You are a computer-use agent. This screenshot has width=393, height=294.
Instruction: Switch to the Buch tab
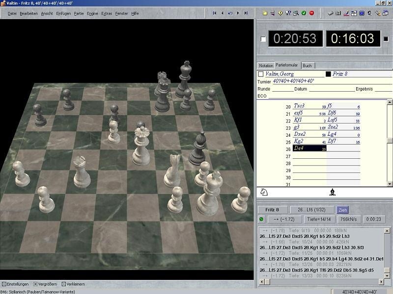coord(307,65)
